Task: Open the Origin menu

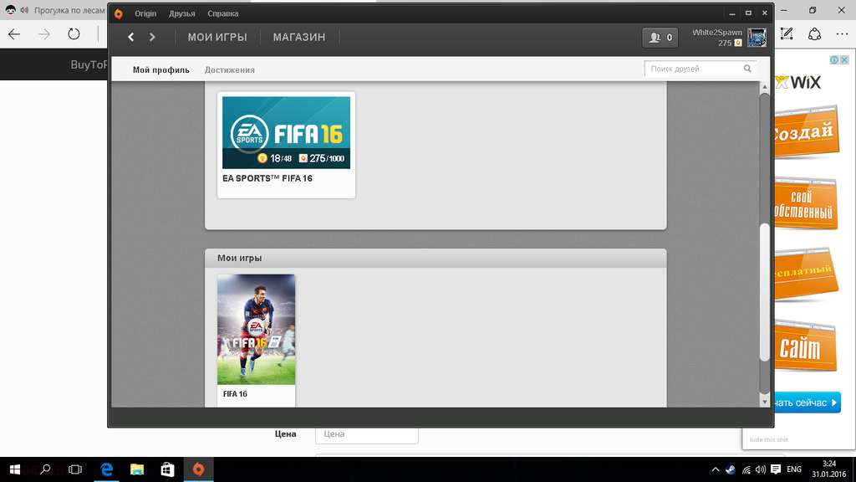Action: click(x=145, y=13)
